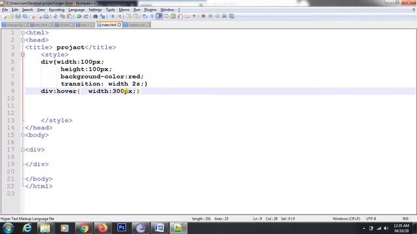Click the Close document toolbar icon

pos(33,16)
